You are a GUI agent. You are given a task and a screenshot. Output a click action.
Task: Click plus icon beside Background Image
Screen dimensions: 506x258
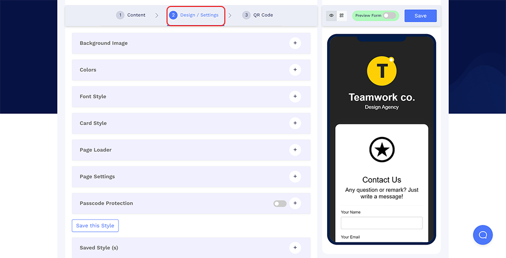pyautogui.click(x=295, y=43)
